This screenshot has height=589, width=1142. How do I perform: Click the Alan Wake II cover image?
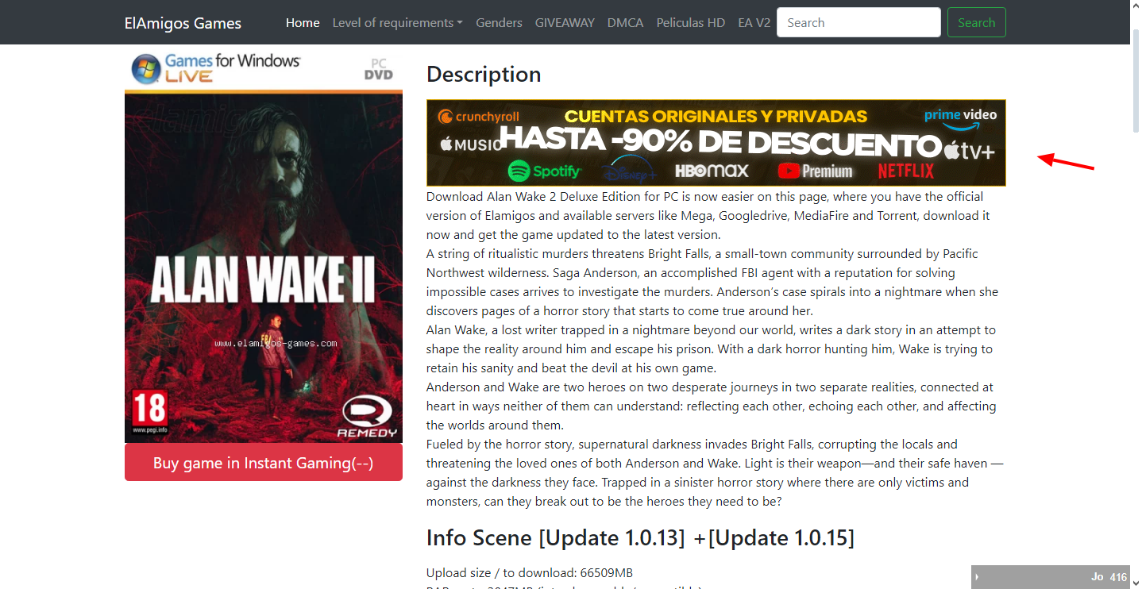pos(264,246)
